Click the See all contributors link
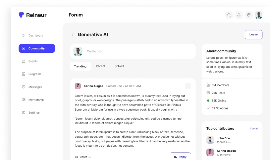This screenshot has width=270, height=160. [254, 129]
